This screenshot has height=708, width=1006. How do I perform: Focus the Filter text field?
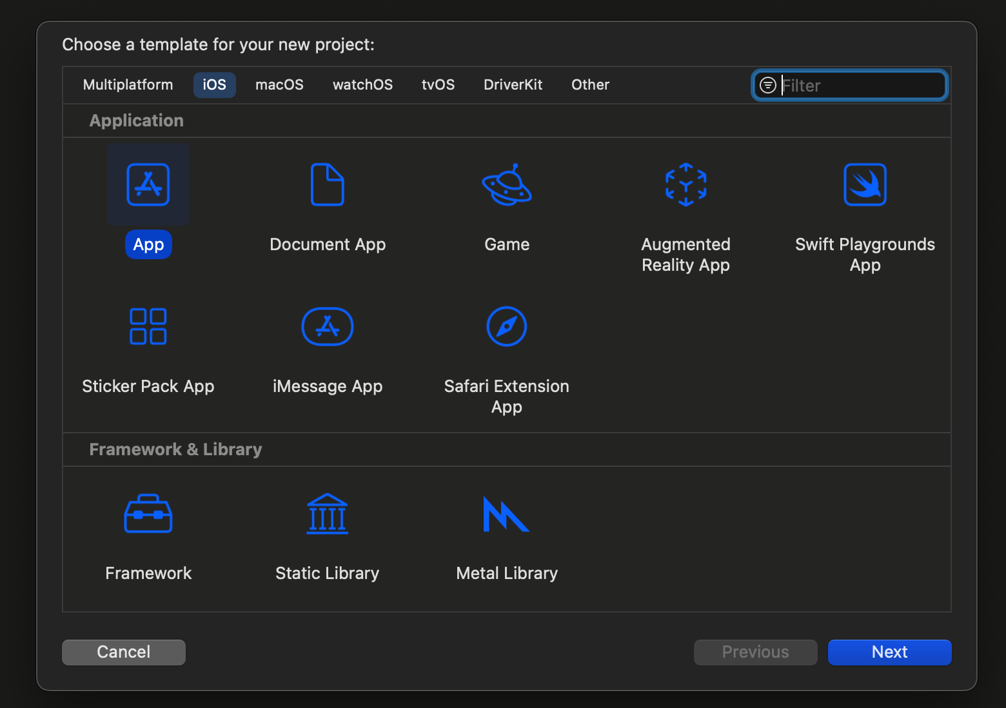pyautogui.click(x=850, y=85)
